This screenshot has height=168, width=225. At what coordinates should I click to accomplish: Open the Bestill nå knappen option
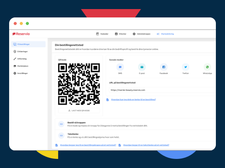point(135,124)
